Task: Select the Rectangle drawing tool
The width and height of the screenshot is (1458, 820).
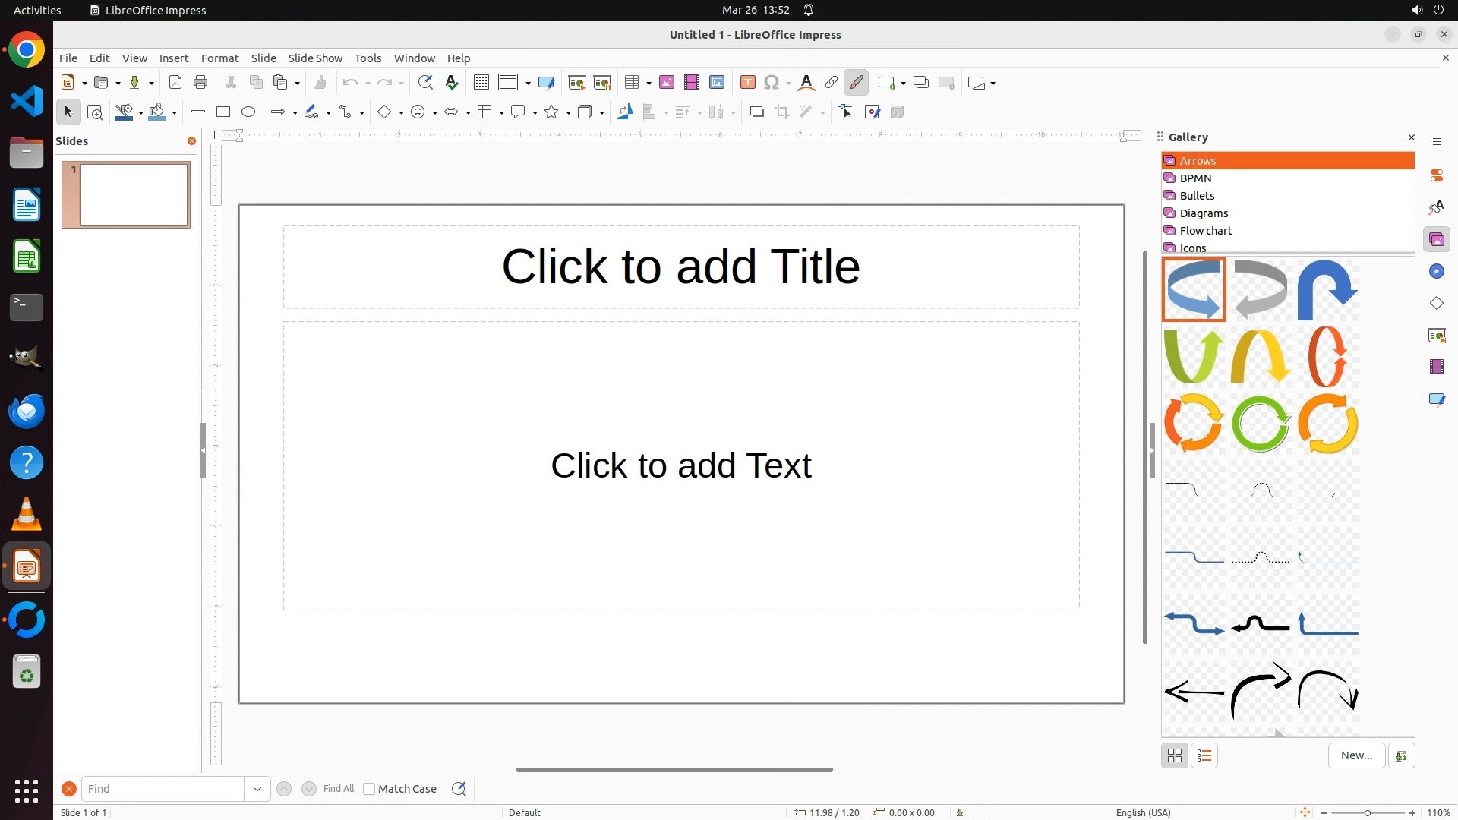Action: coord(223,112)
